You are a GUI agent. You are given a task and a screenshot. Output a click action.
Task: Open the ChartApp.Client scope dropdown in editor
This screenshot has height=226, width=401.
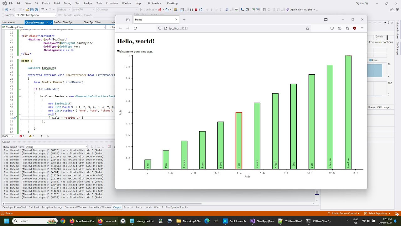(54, 27)
